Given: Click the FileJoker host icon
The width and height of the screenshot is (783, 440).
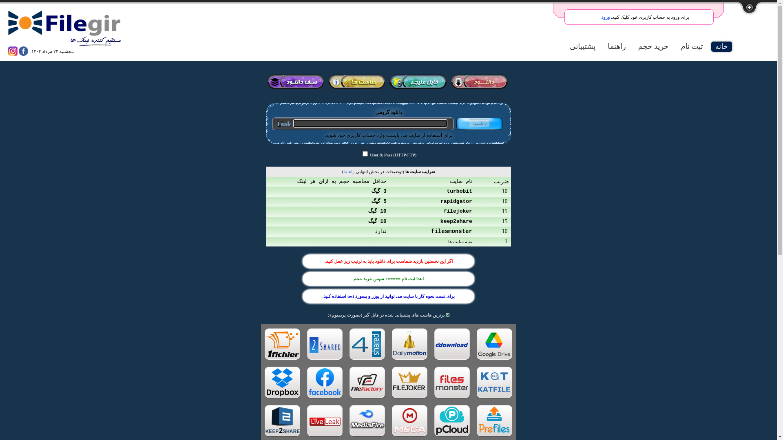Looking at the screenshot, I should (409, 383).
